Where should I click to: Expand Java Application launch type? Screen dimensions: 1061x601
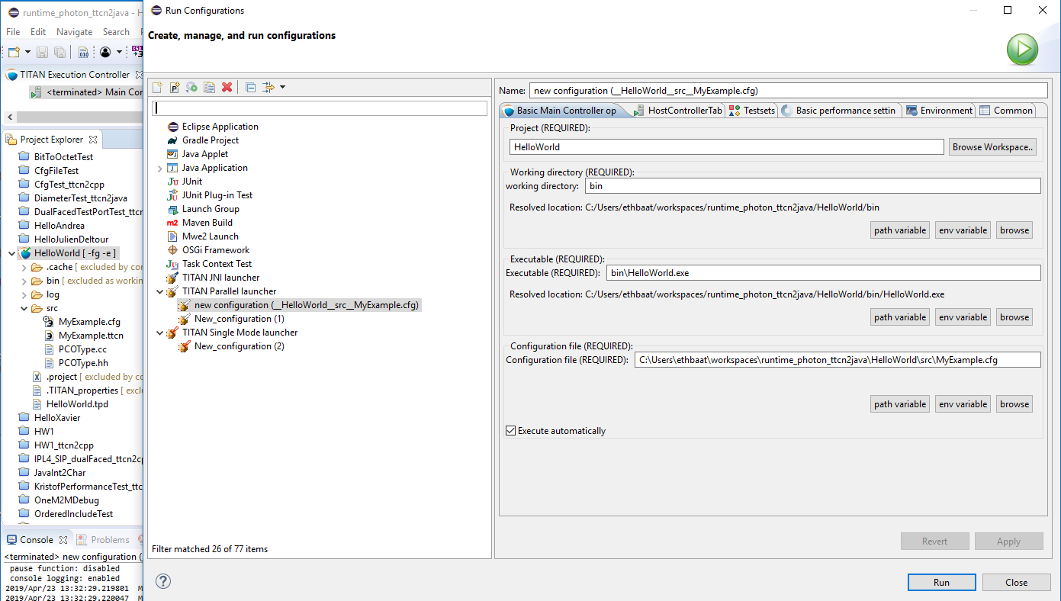(x=159, y=168)
